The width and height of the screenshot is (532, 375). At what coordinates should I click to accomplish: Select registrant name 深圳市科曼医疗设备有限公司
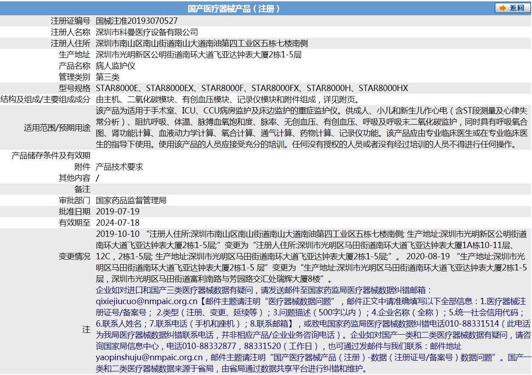coord(147,32)
